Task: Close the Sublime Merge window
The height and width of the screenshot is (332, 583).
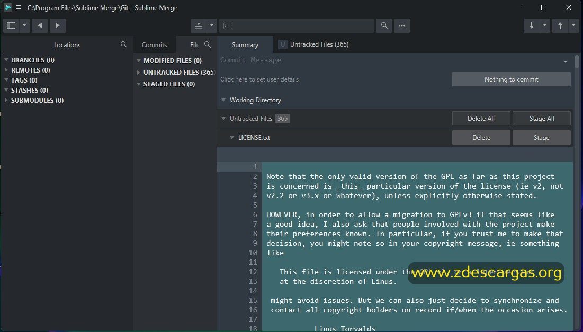Action: pyautogui.click(x=569, y=7)
